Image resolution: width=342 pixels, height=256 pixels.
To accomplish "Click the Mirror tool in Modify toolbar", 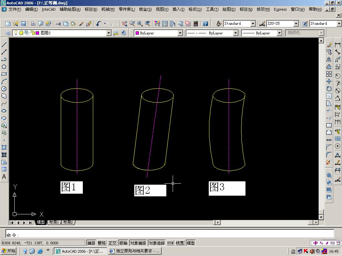I will 329,59.
